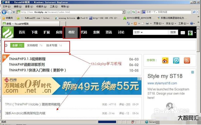This screenshot has width=201, height=125.
Task: Open the 全部 search scope dropdown
Action: (138, 32)
